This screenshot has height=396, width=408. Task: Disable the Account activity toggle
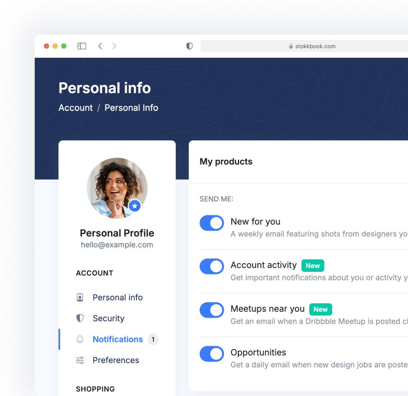tap(212, 266)
